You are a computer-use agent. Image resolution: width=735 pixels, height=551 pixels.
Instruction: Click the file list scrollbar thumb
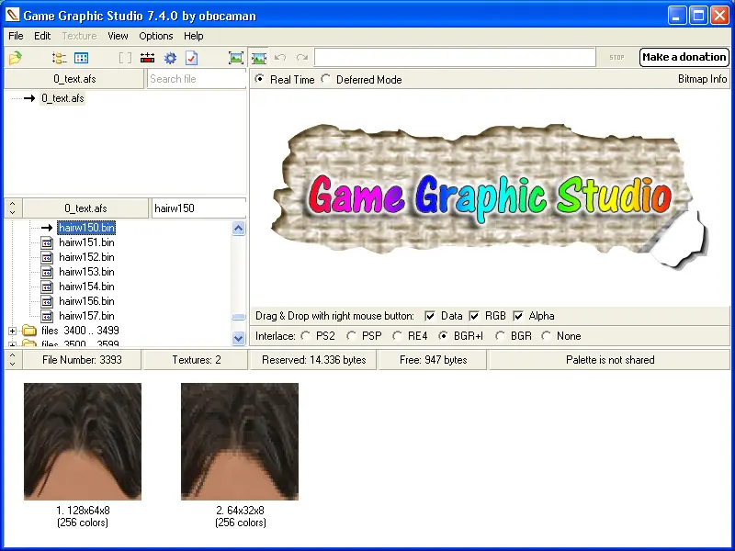point(239,317)
